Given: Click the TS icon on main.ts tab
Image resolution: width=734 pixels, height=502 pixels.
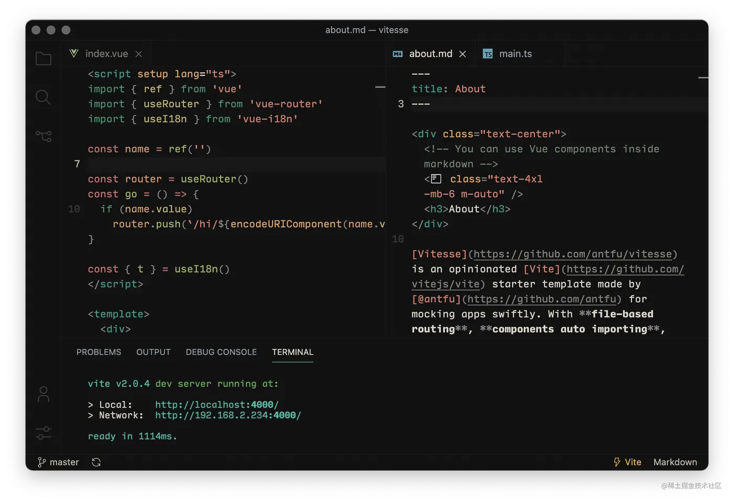Looking at the screenshot, I should pos(488,54).
